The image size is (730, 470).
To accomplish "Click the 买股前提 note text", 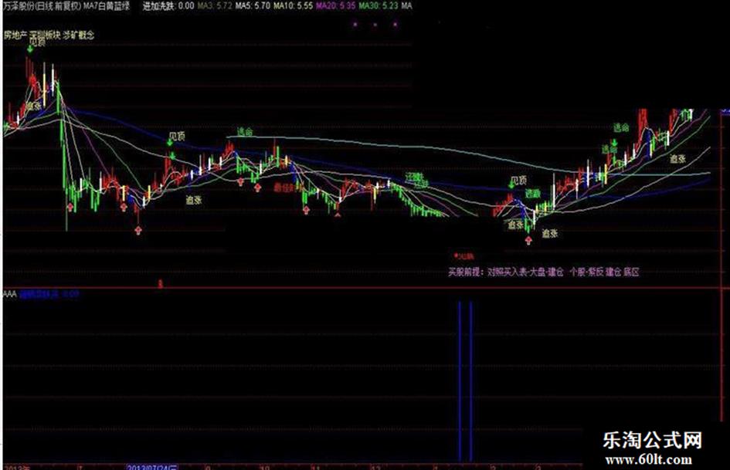I will point(543,272).
